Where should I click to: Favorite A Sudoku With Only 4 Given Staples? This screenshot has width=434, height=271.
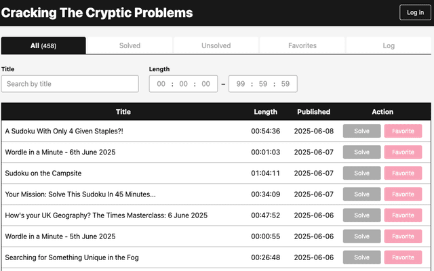[403, 131]
